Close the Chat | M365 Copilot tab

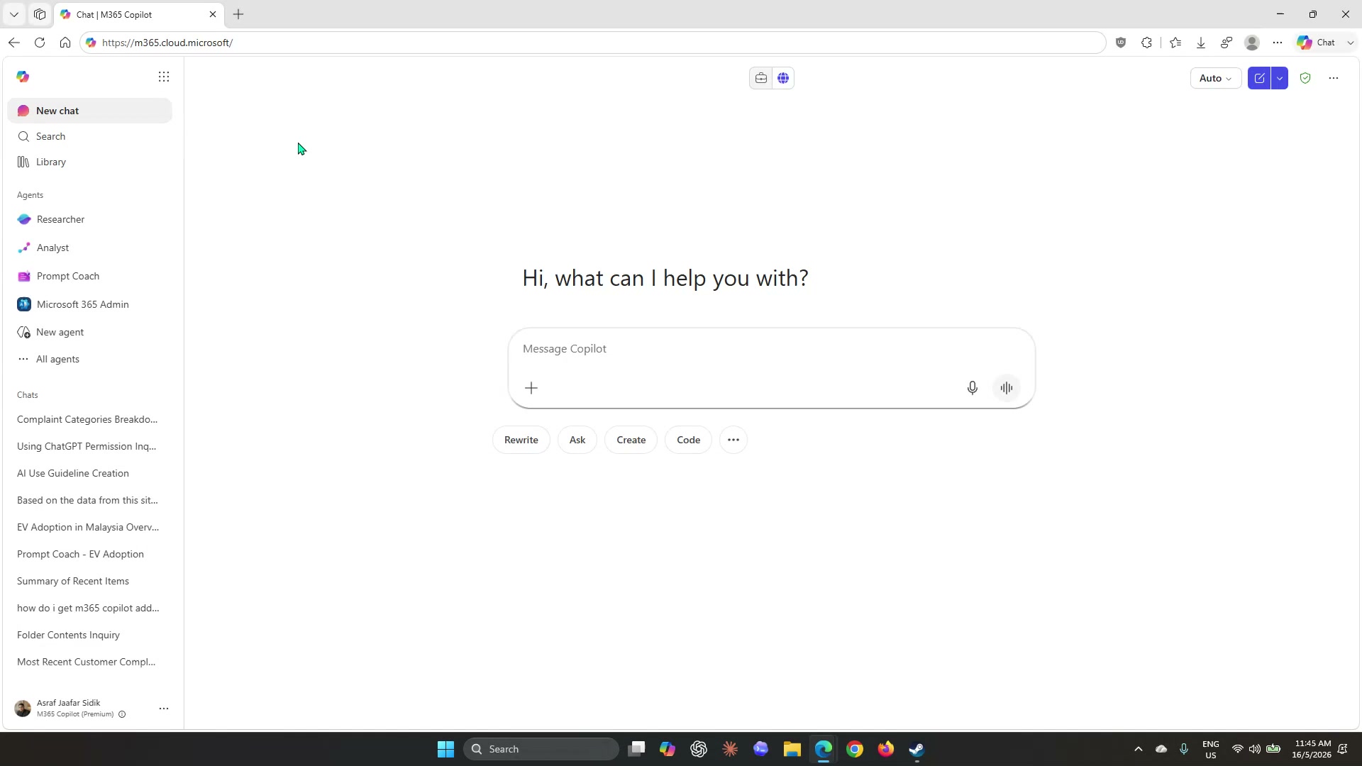point(212,14)
